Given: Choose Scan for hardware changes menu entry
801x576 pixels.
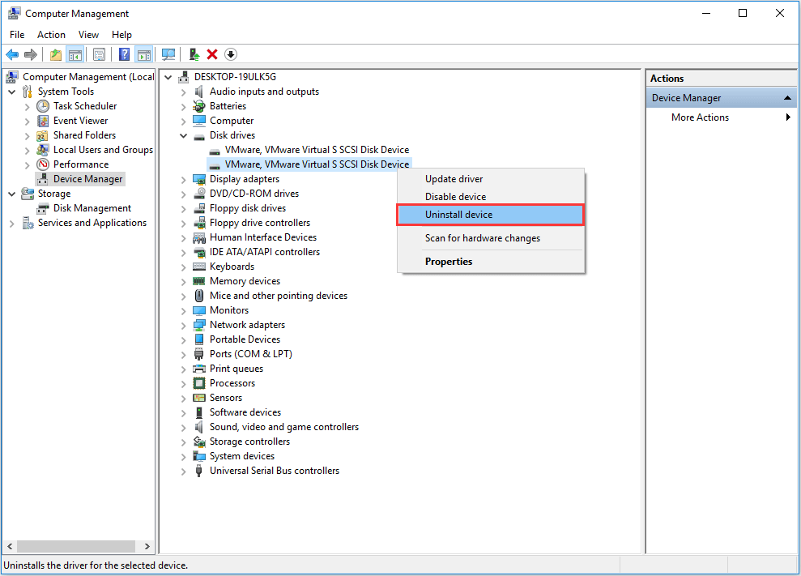Looking at the screenshot, I should [x=491, y=238].
